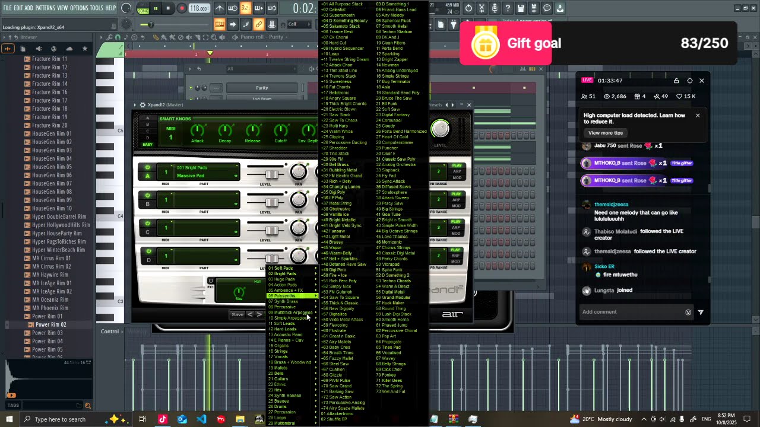Click the undo history icon in the top toolbar
The width and height of the screenshot is (760, 427).
468,8
